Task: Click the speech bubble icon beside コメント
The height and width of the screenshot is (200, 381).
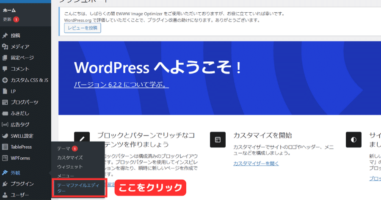Action: click(5, 69)
